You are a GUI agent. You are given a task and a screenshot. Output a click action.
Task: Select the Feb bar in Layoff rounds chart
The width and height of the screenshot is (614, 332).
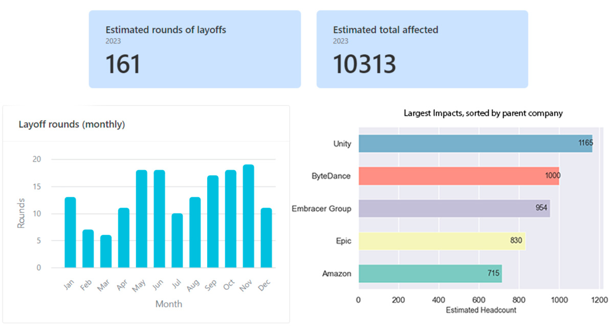click(x=88, y=249)
